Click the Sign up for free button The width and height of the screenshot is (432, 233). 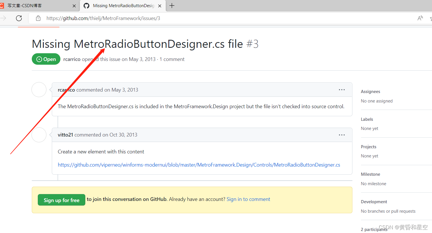click(61, 200)
